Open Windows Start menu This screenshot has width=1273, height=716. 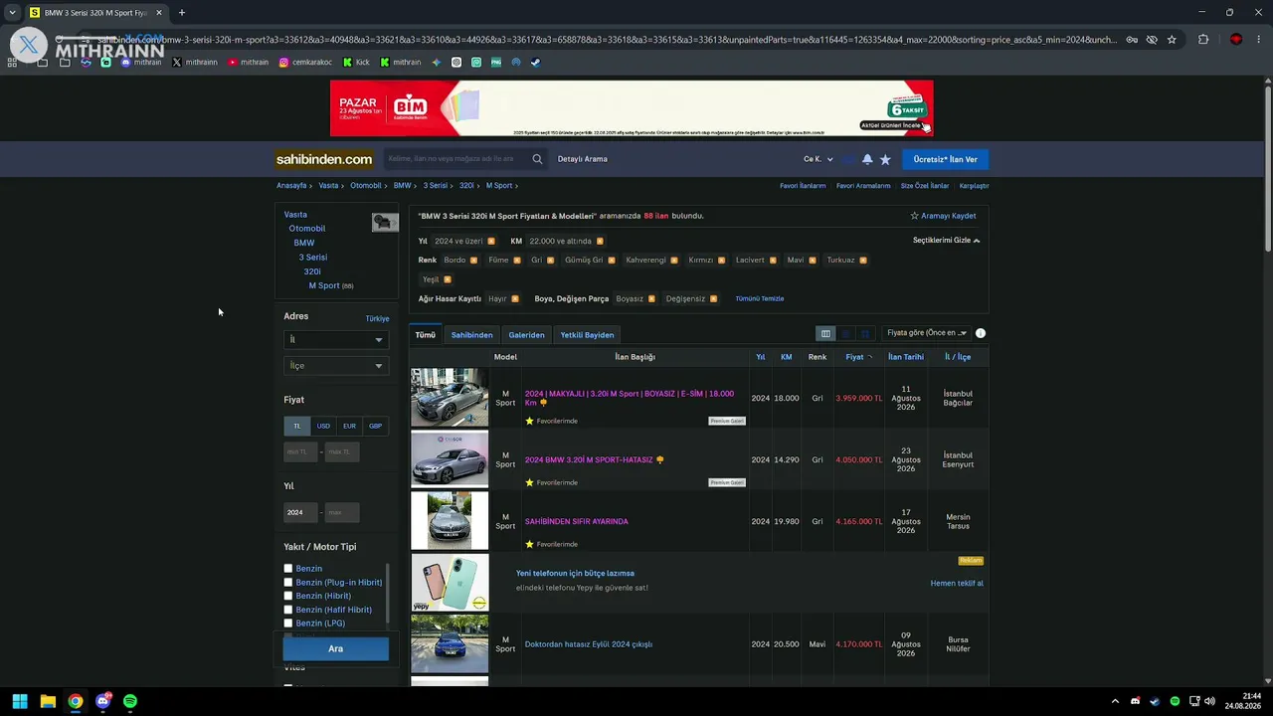coord(20,701)
